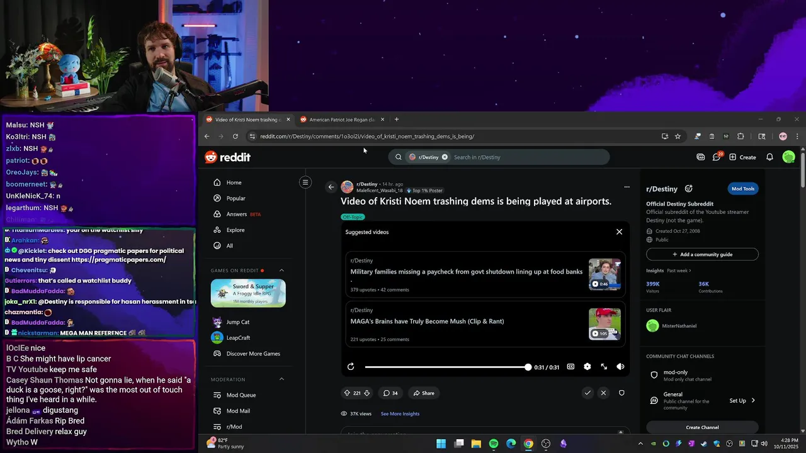Approve the post with the checkmark
The image size is (806, 453).
587,393
